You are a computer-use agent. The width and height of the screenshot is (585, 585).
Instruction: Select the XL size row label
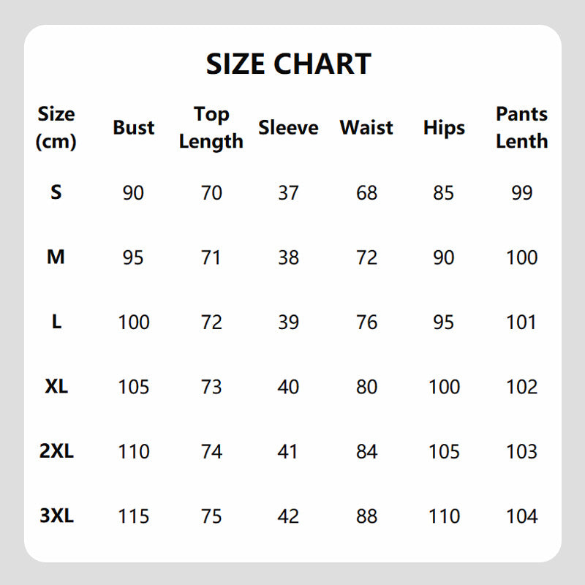click(x=56, y=387)
